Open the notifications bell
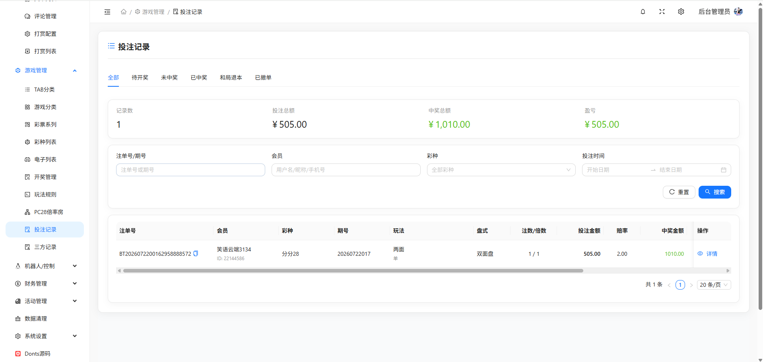Screen dimensions: 763x362 [x=643, y=12]
